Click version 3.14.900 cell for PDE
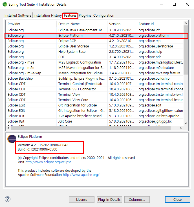Viewport: 194px width, 207px height. click(x=121, y=57)
